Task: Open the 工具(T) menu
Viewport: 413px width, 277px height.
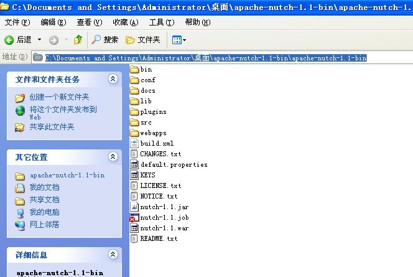Action: coord(162,22)
